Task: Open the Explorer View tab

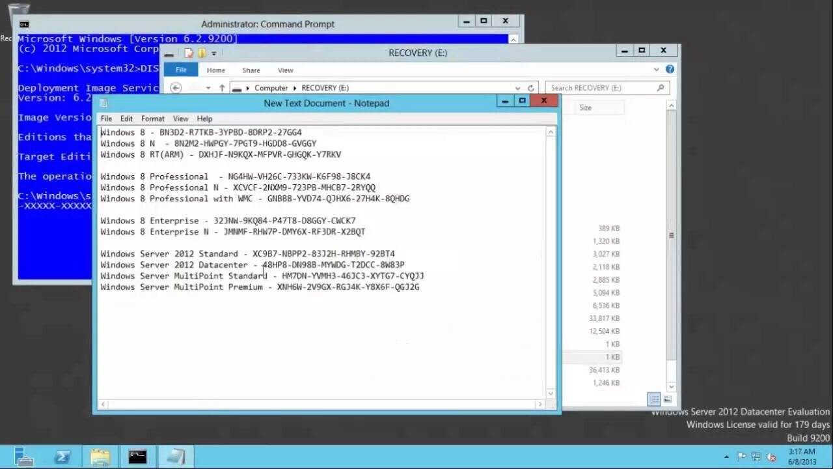Action: pyautogui.click(x=286, y=70)
